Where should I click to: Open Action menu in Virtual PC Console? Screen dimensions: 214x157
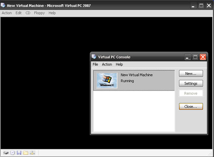[x=107, y=64]
